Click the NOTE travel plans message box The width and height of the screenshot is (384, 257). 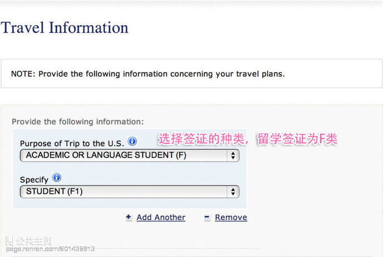191,73
